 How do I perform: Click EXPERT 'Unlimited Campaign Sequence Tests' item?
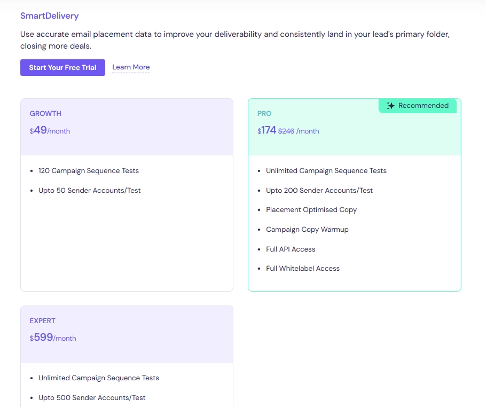(x=99, y=378)
